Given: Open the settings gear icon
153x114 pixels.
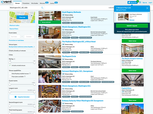Looking at the screenshot, I should point(140,3).
